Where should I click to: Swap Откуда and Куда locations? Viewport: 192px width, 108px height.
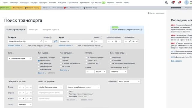tap(55, 41)
